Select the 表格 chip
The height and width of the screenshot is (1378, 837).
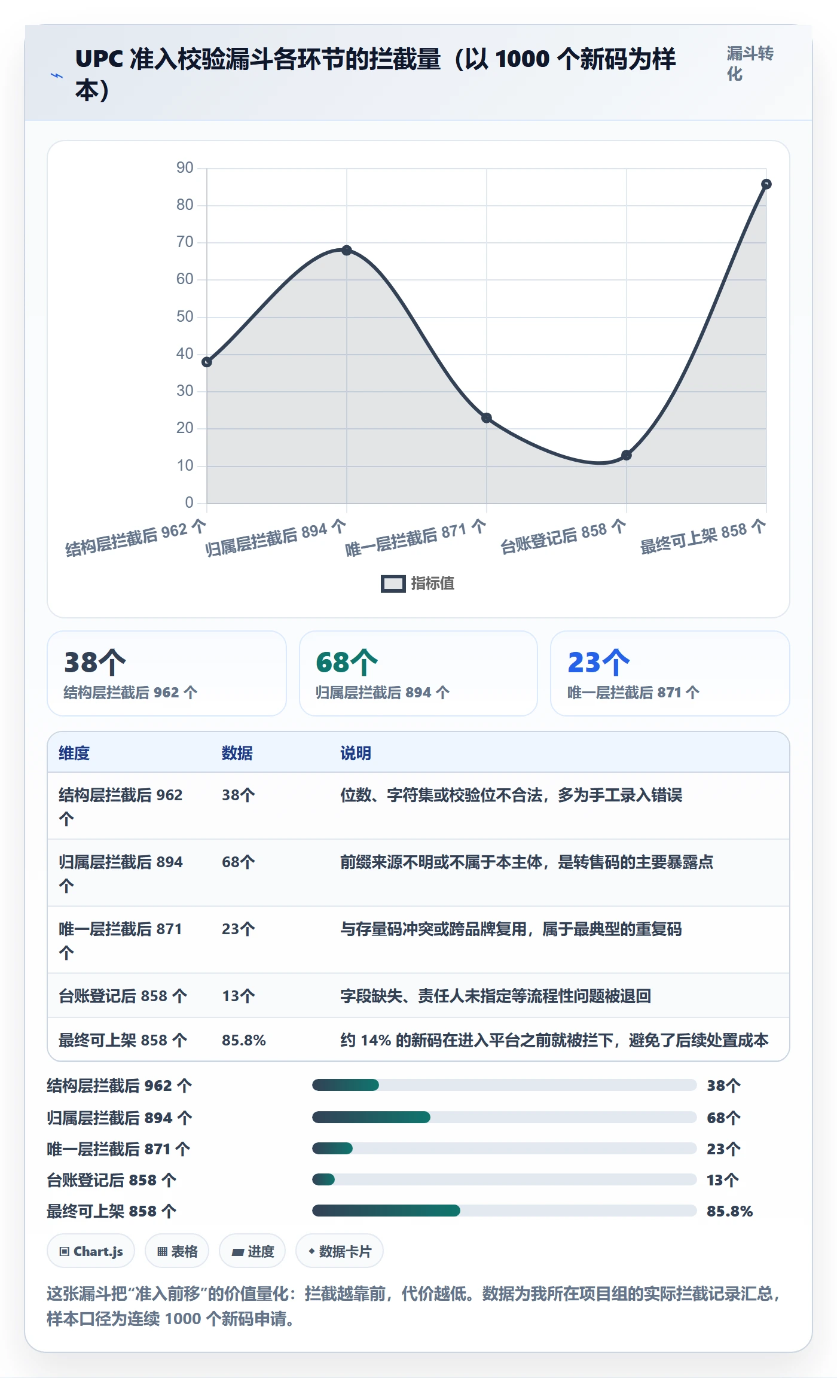tap(177, 1251)
